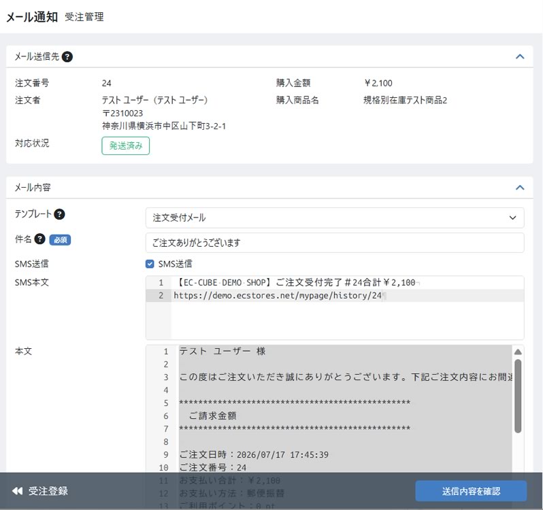Click the SMS送信 checkbox label text
The image size is (543, 510).
pyautogui.click(x=176, y=264)
